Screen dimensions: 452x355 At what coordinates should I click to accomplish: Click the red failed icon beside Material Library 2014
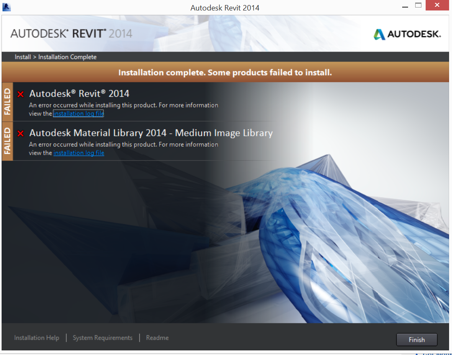point(21,133)
